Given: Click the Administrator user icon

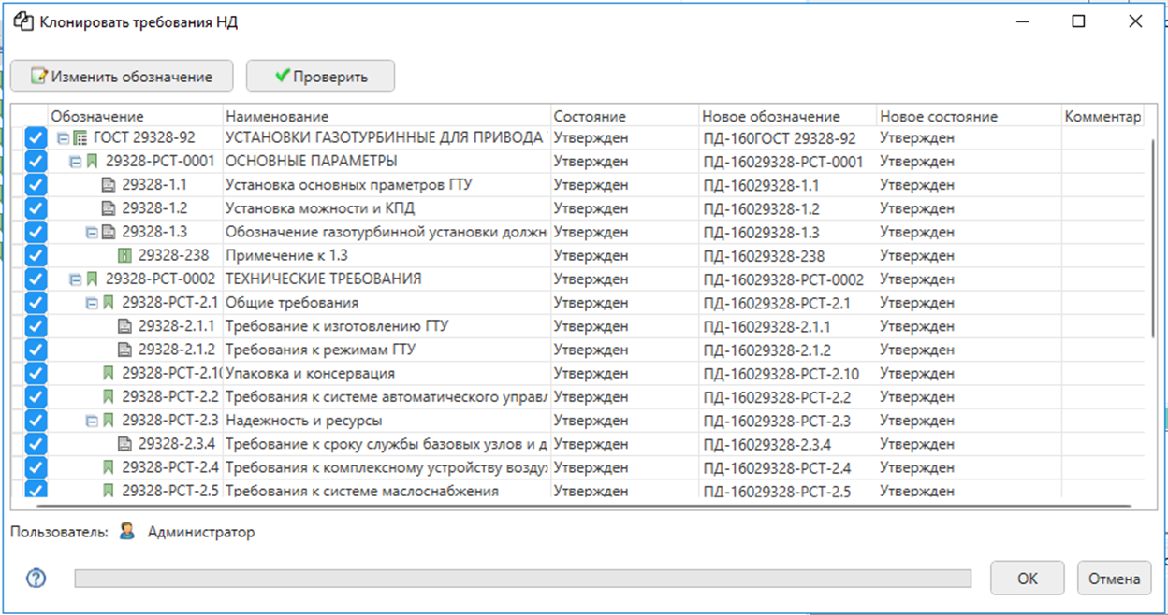Looking at the screenshot, I should click(x=127, y=532).
